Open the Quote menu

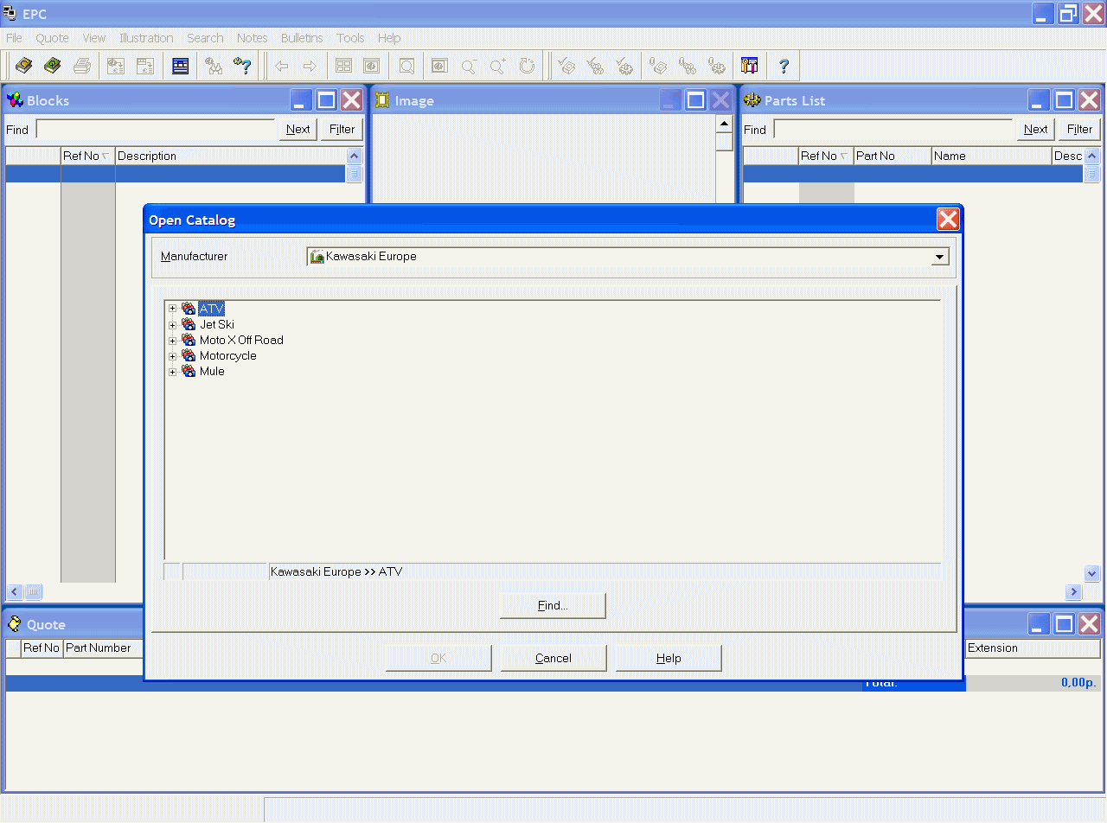coord(52,38)
